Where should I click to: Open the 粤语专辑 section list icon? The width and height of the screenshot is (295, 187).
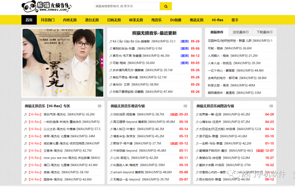coord(185,106)
